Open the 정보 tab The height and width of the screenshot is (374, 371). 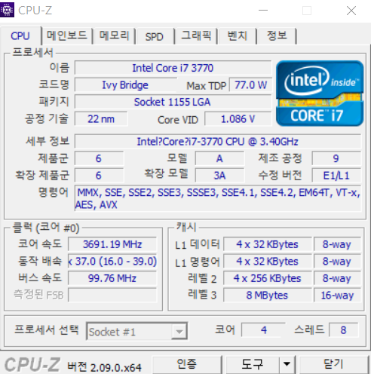point(277,35)
